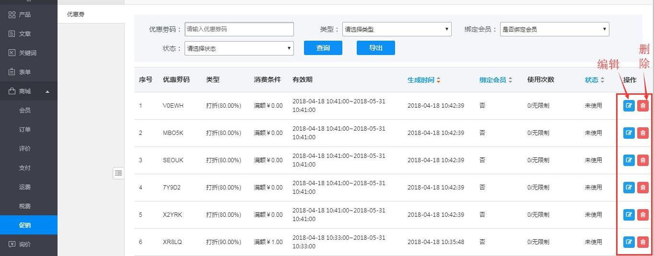Focus the 优惠券码 coupon code input field
The image size is (654, 256).
pos(239,29)
